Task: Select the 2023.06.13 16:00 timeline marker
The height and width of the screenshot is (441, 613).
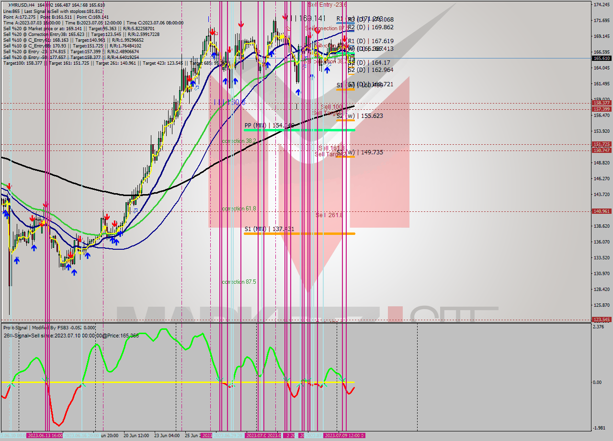Action: coord(45,436)
